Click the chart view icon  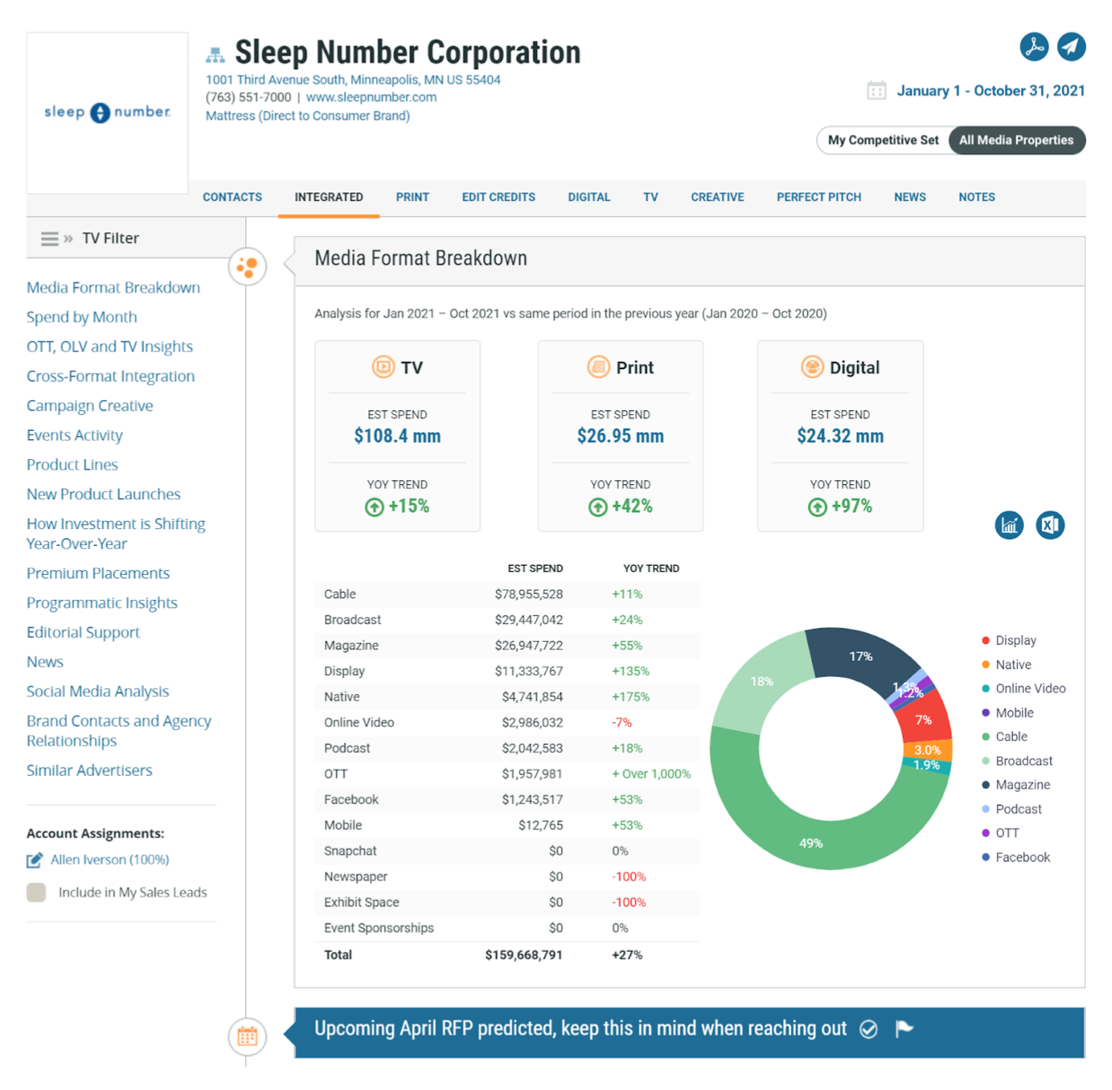tap(1009, 525)
